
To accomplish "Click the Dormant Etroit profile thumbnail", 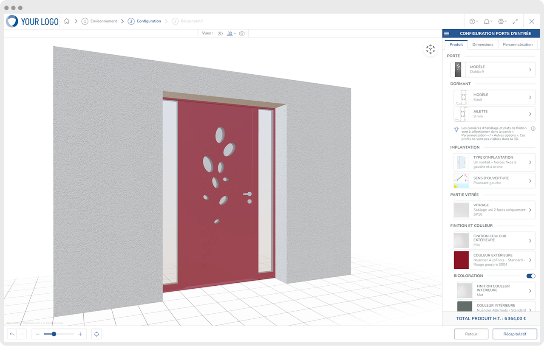I will tap(461, 97).
